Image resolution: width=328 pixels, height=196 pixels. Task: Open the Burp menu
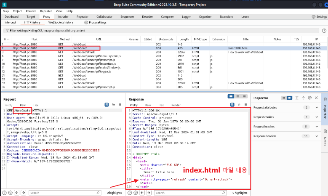click(x=6, y=11)
